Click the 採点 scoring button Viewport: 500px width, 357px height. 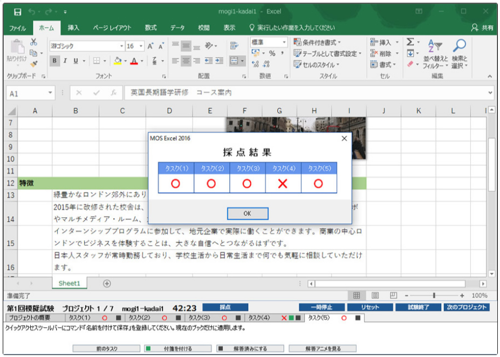(x=225, y=307)
